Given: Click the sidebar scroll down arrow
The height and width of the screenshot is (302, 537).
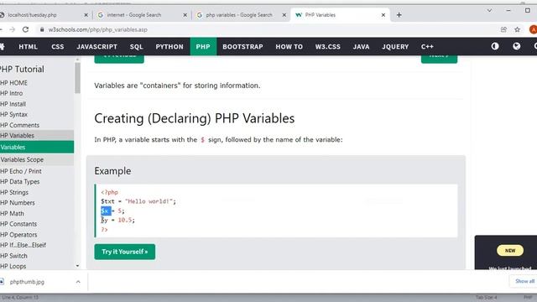Looking at the screenshot, I should tap(78, 266).
